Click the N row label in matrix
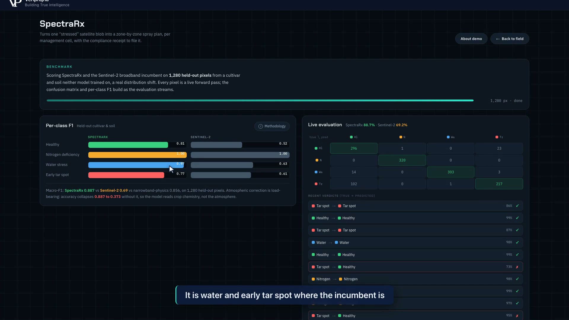569x320 pixels. point(319,160)
